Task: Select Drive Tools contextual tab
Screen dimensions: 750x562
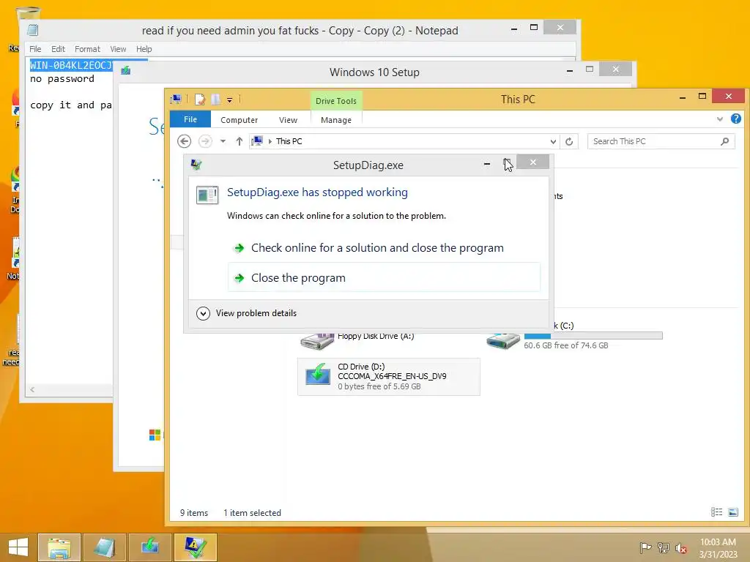Action: point(336,101)
